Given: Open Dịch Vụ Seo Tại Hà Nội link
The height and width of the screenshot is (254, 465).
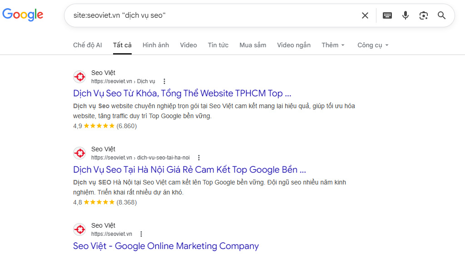Looking at the screenshot, I should click(x=189, y=170).
